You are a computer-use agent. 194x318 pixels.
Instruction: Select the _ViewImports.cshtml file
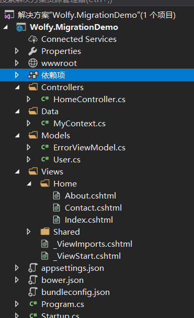coord(93,244)
